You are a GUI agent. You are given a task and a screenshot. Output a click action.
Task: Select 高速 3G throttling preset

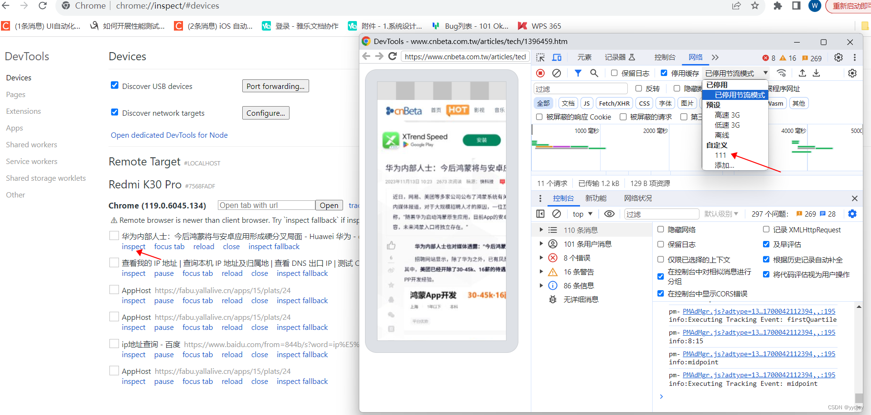(727, 115)
